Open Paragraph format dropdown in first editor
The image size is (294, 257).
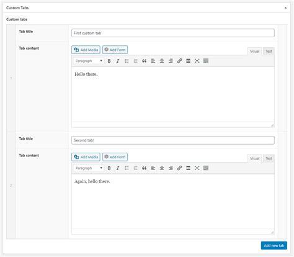[89, 61]
